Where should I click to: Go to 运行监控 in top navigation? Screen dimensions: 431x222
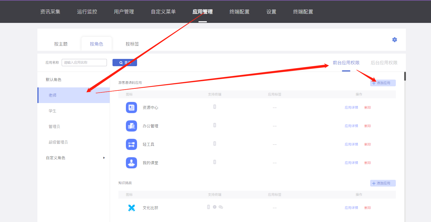tap(87, 12)
